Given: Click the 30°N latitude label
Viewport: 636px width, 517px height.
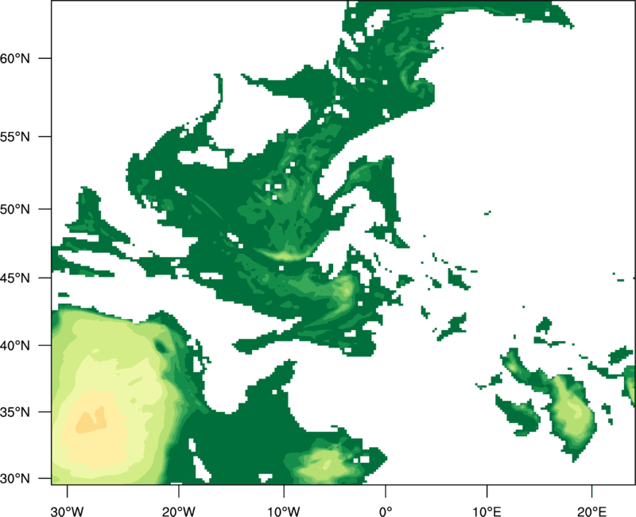Looking at the screenshot, I should 15,479.
